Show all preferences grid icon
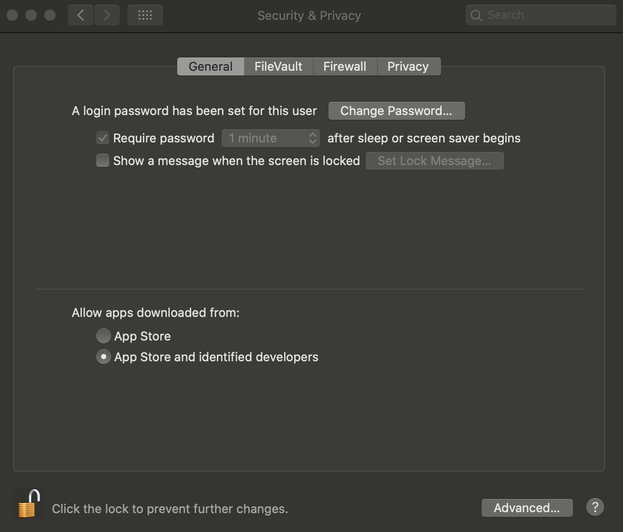623x532 pixels. click(145, 15)
